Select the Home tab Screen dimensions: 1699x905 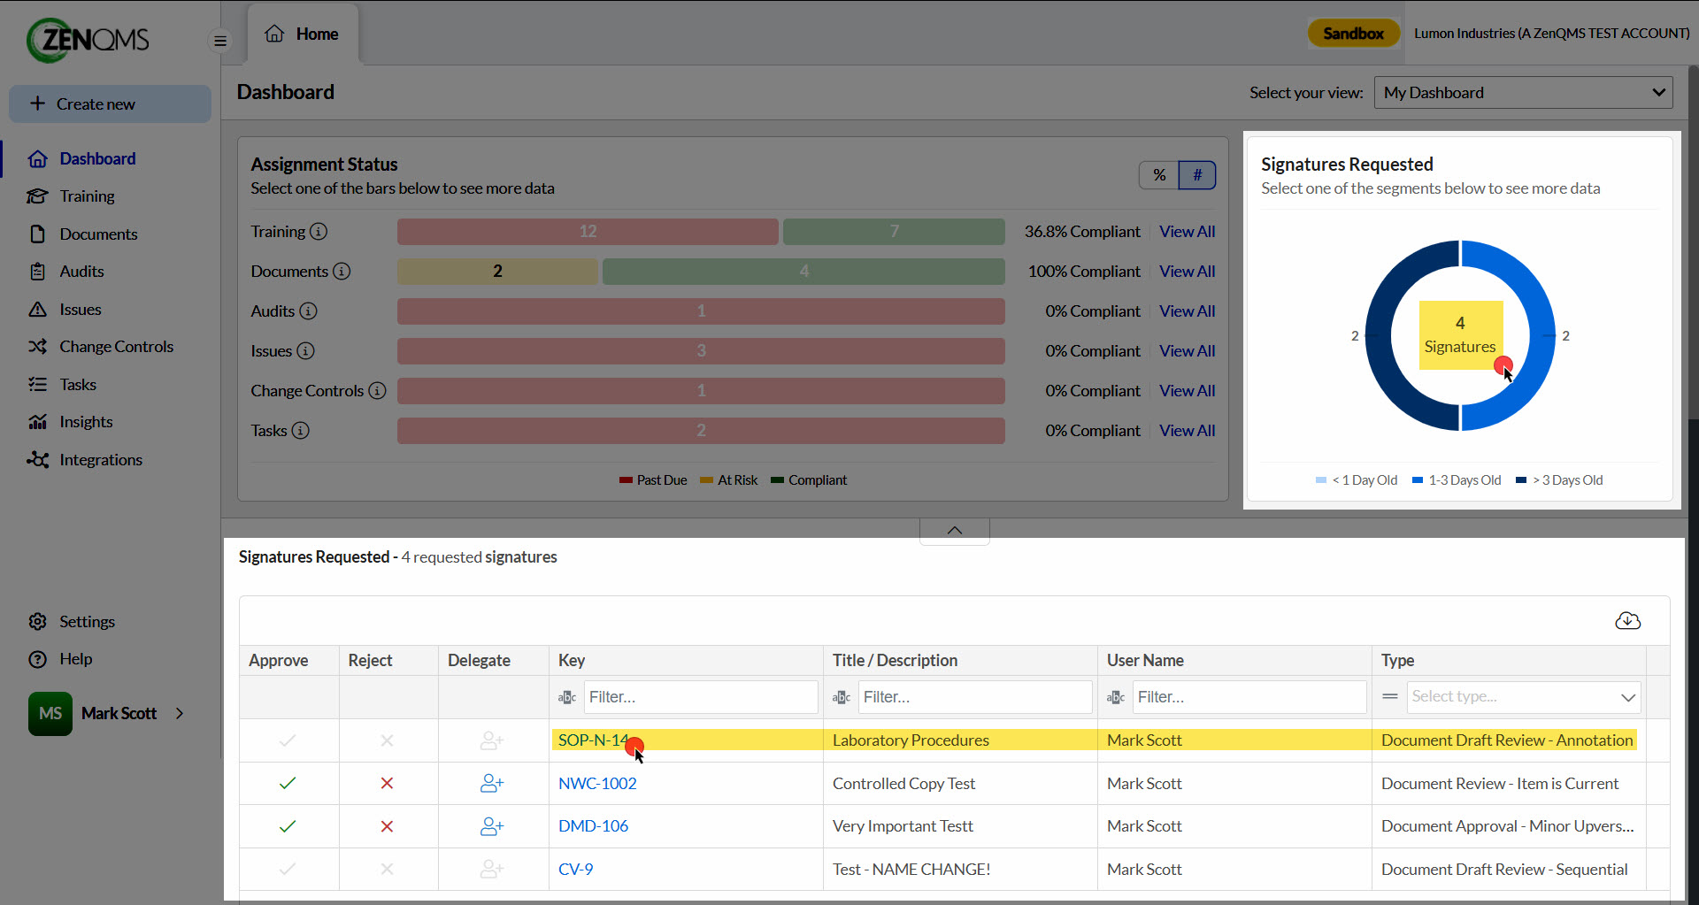pos(303,35)
